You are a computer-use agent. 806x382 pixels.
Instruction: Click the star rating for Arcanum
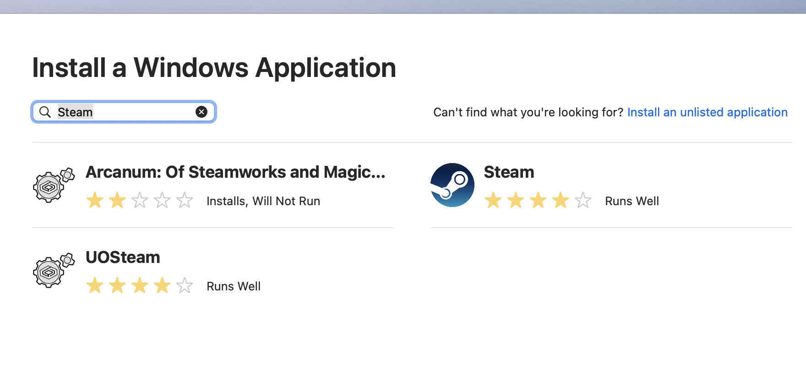tap(140, 201)
